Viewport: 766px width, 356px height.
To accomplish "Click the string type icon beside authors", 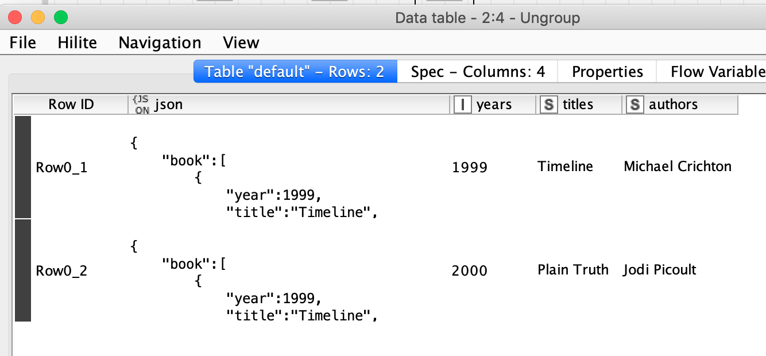I will click(x=635, y=105).
